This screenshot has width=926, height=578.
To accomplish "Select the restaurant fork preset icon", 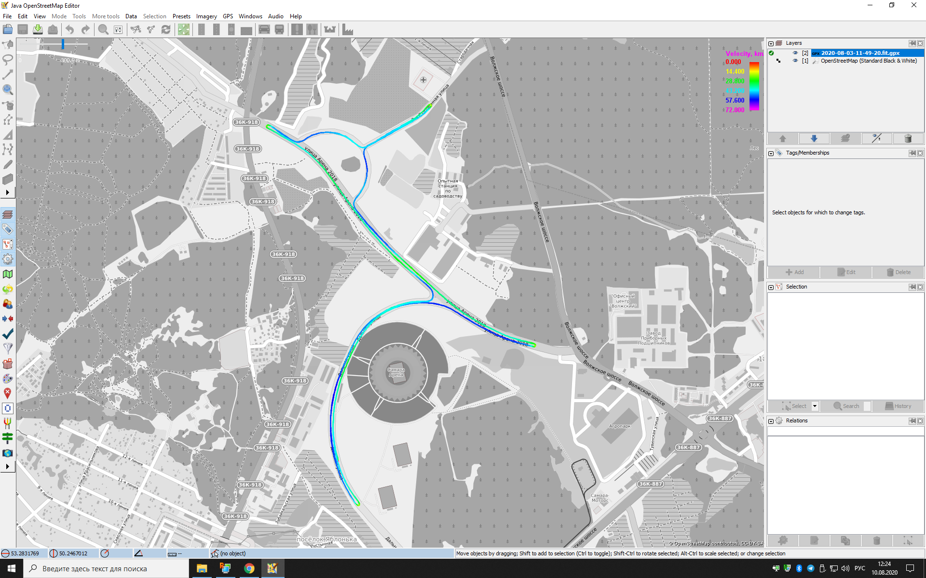I will (312, 30).
